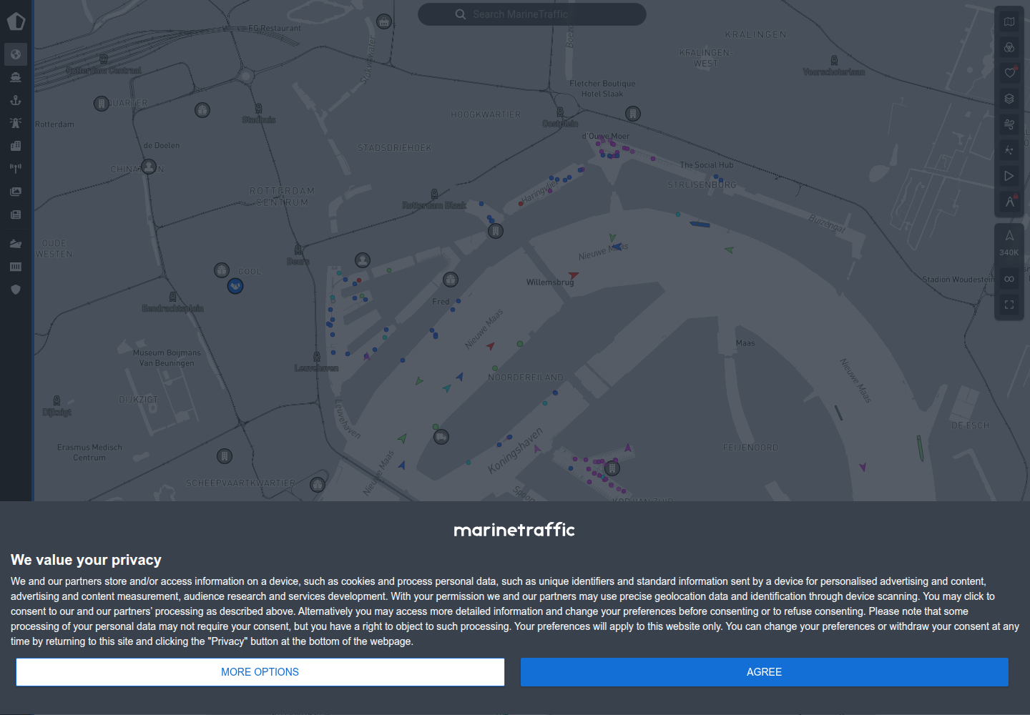
Task: Click the playback play icon
Action: tap(1009, 176)
